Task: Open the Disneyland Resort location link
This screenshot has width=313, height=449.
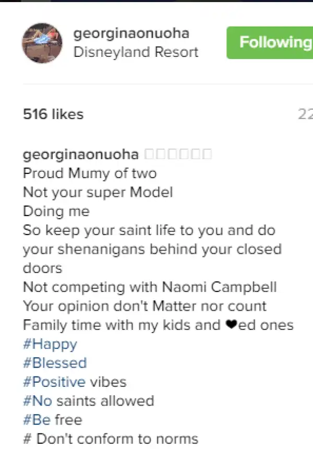Action: 136,52
